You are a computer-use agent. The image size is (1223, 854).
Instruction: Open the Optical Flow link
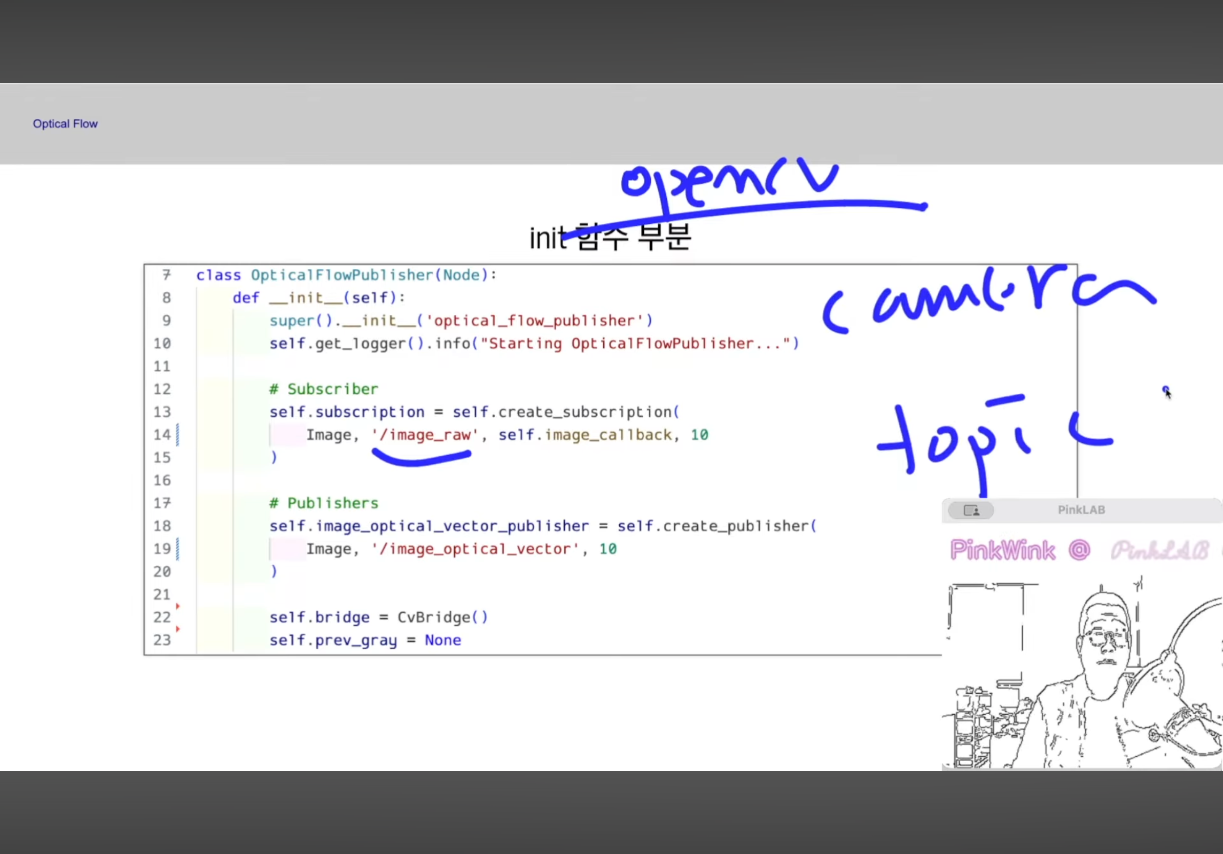[65, 124]
